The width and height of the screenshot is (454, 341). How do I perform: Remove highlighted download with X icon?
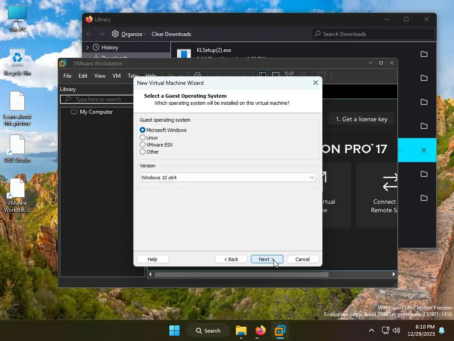click(x=423, y=150)
